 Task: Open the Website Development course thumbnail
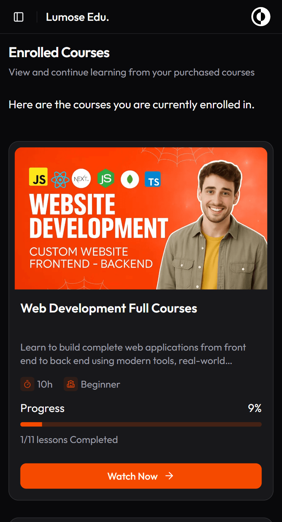click(x=141, y=218)
